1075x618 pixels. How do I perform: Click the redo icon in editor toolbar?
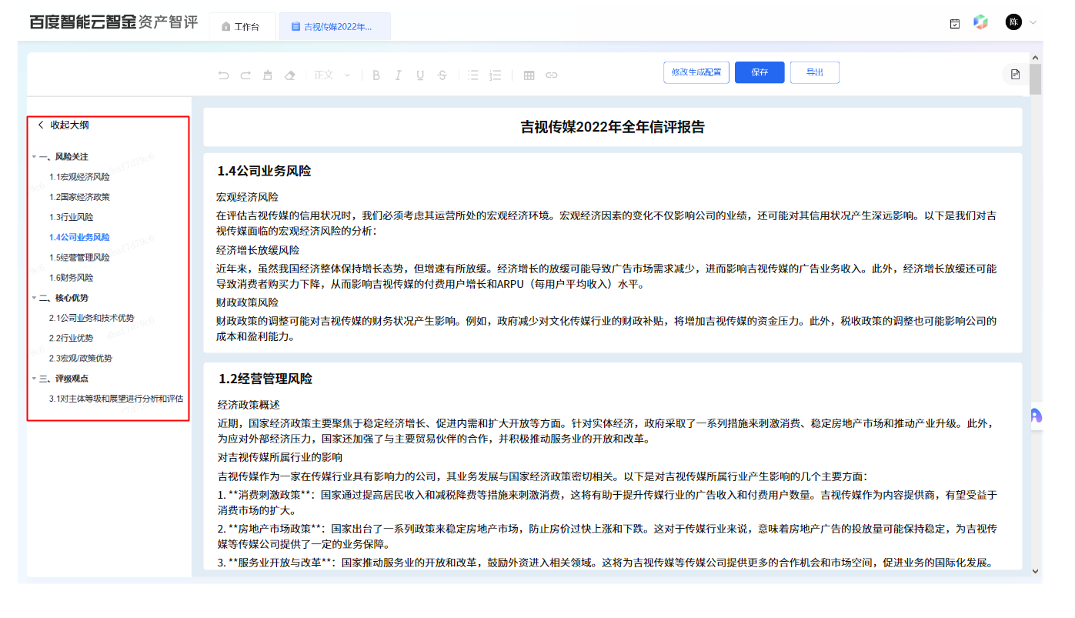point(245,75)
